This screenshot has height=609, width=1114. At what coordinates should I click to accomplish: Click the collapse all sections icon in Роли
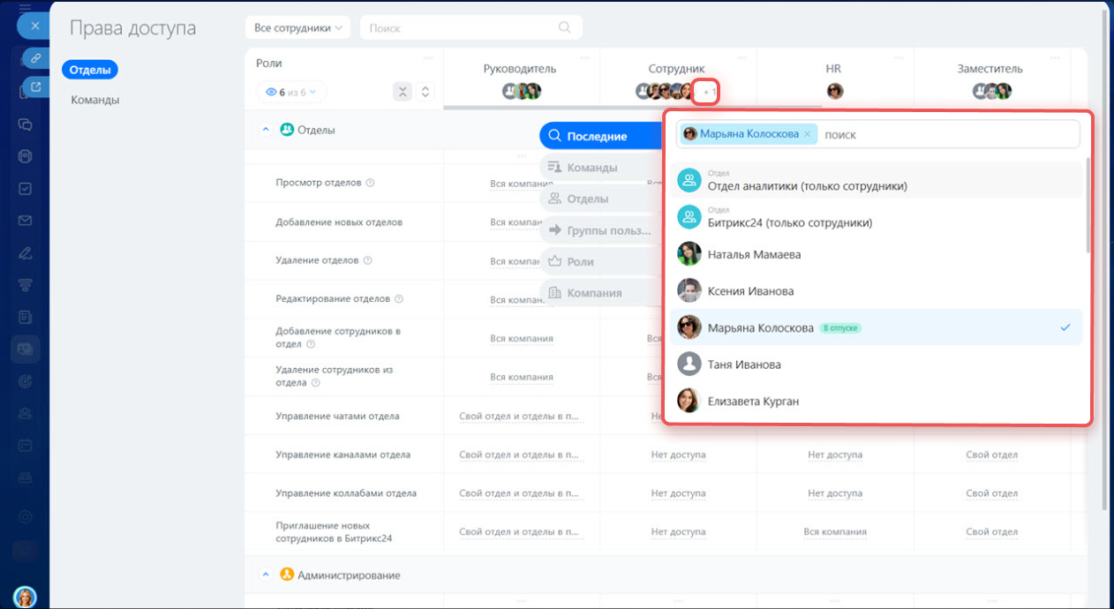[402, 92]
